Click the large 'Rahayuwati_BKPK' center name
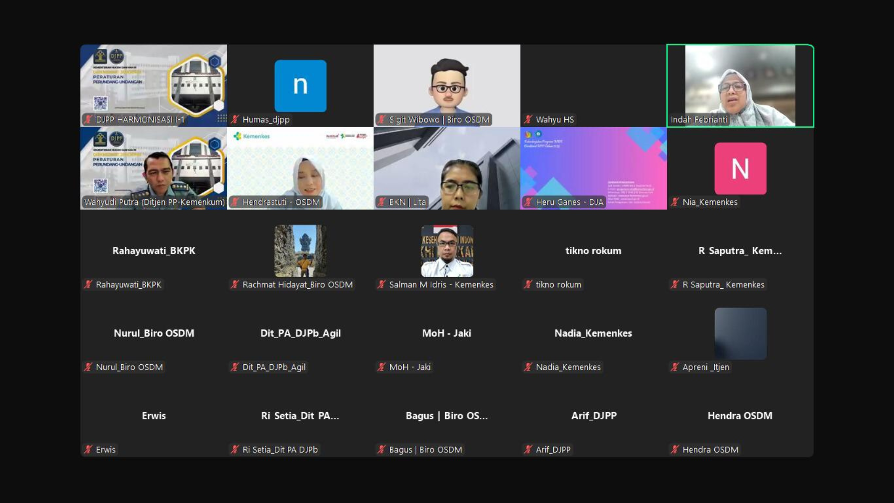 point(154,251)
